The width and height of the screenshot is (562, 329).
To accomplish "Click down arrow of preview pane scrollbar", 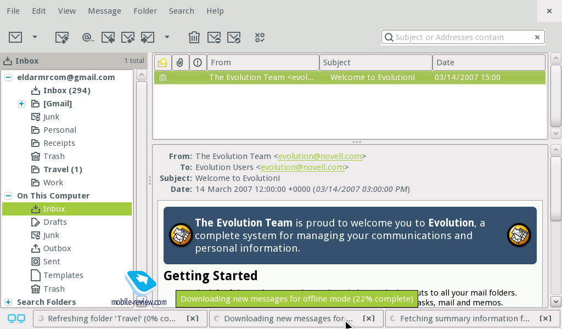I will pyautogui.click(x=555, y=302).
